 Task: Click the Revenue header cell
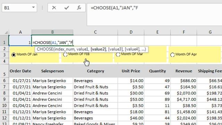pos(183,71)
